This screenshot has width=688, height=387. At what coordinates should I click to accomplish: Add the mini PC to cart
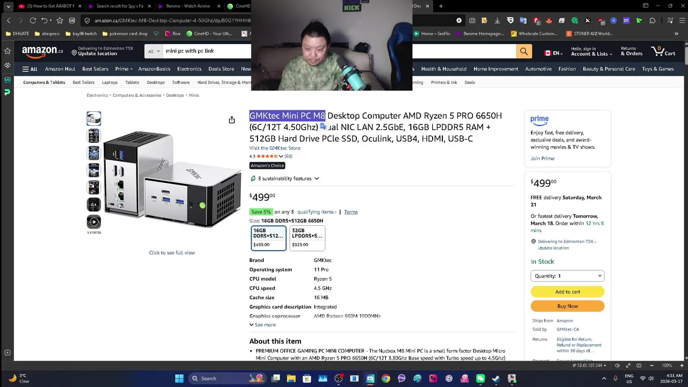click(568, 292)
